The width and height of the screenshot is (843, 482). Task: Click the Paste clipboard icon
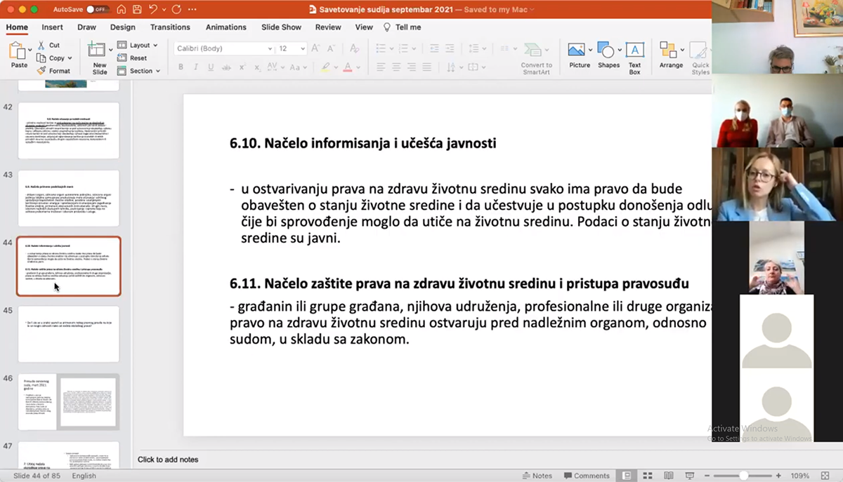(18, 52)
